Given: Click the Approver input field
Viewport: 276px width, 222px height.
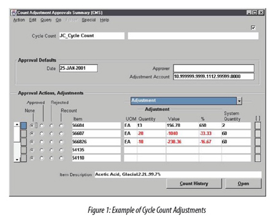Looking at the screenshot, I should [x=213, y=68].
